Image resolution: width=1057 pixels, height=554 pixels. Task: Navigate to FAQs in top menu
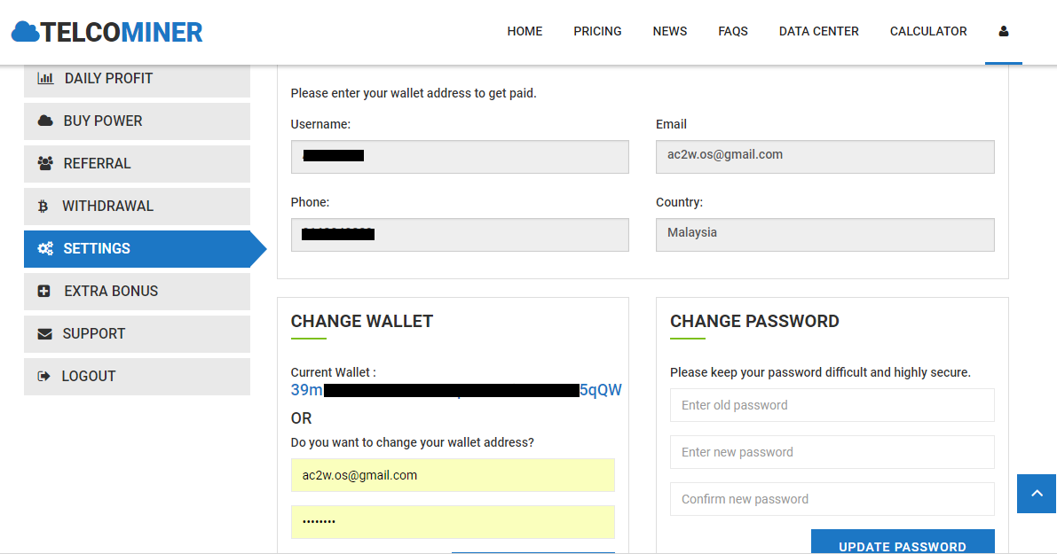tap(733, 31)
